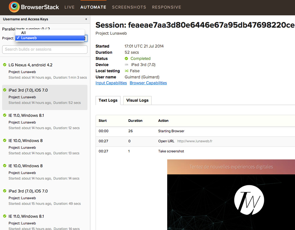295x230 pixels.
Task: Open IE 11.0, Windows 8.1 session lasting 12 secs
Action: (x=45, y=123)
